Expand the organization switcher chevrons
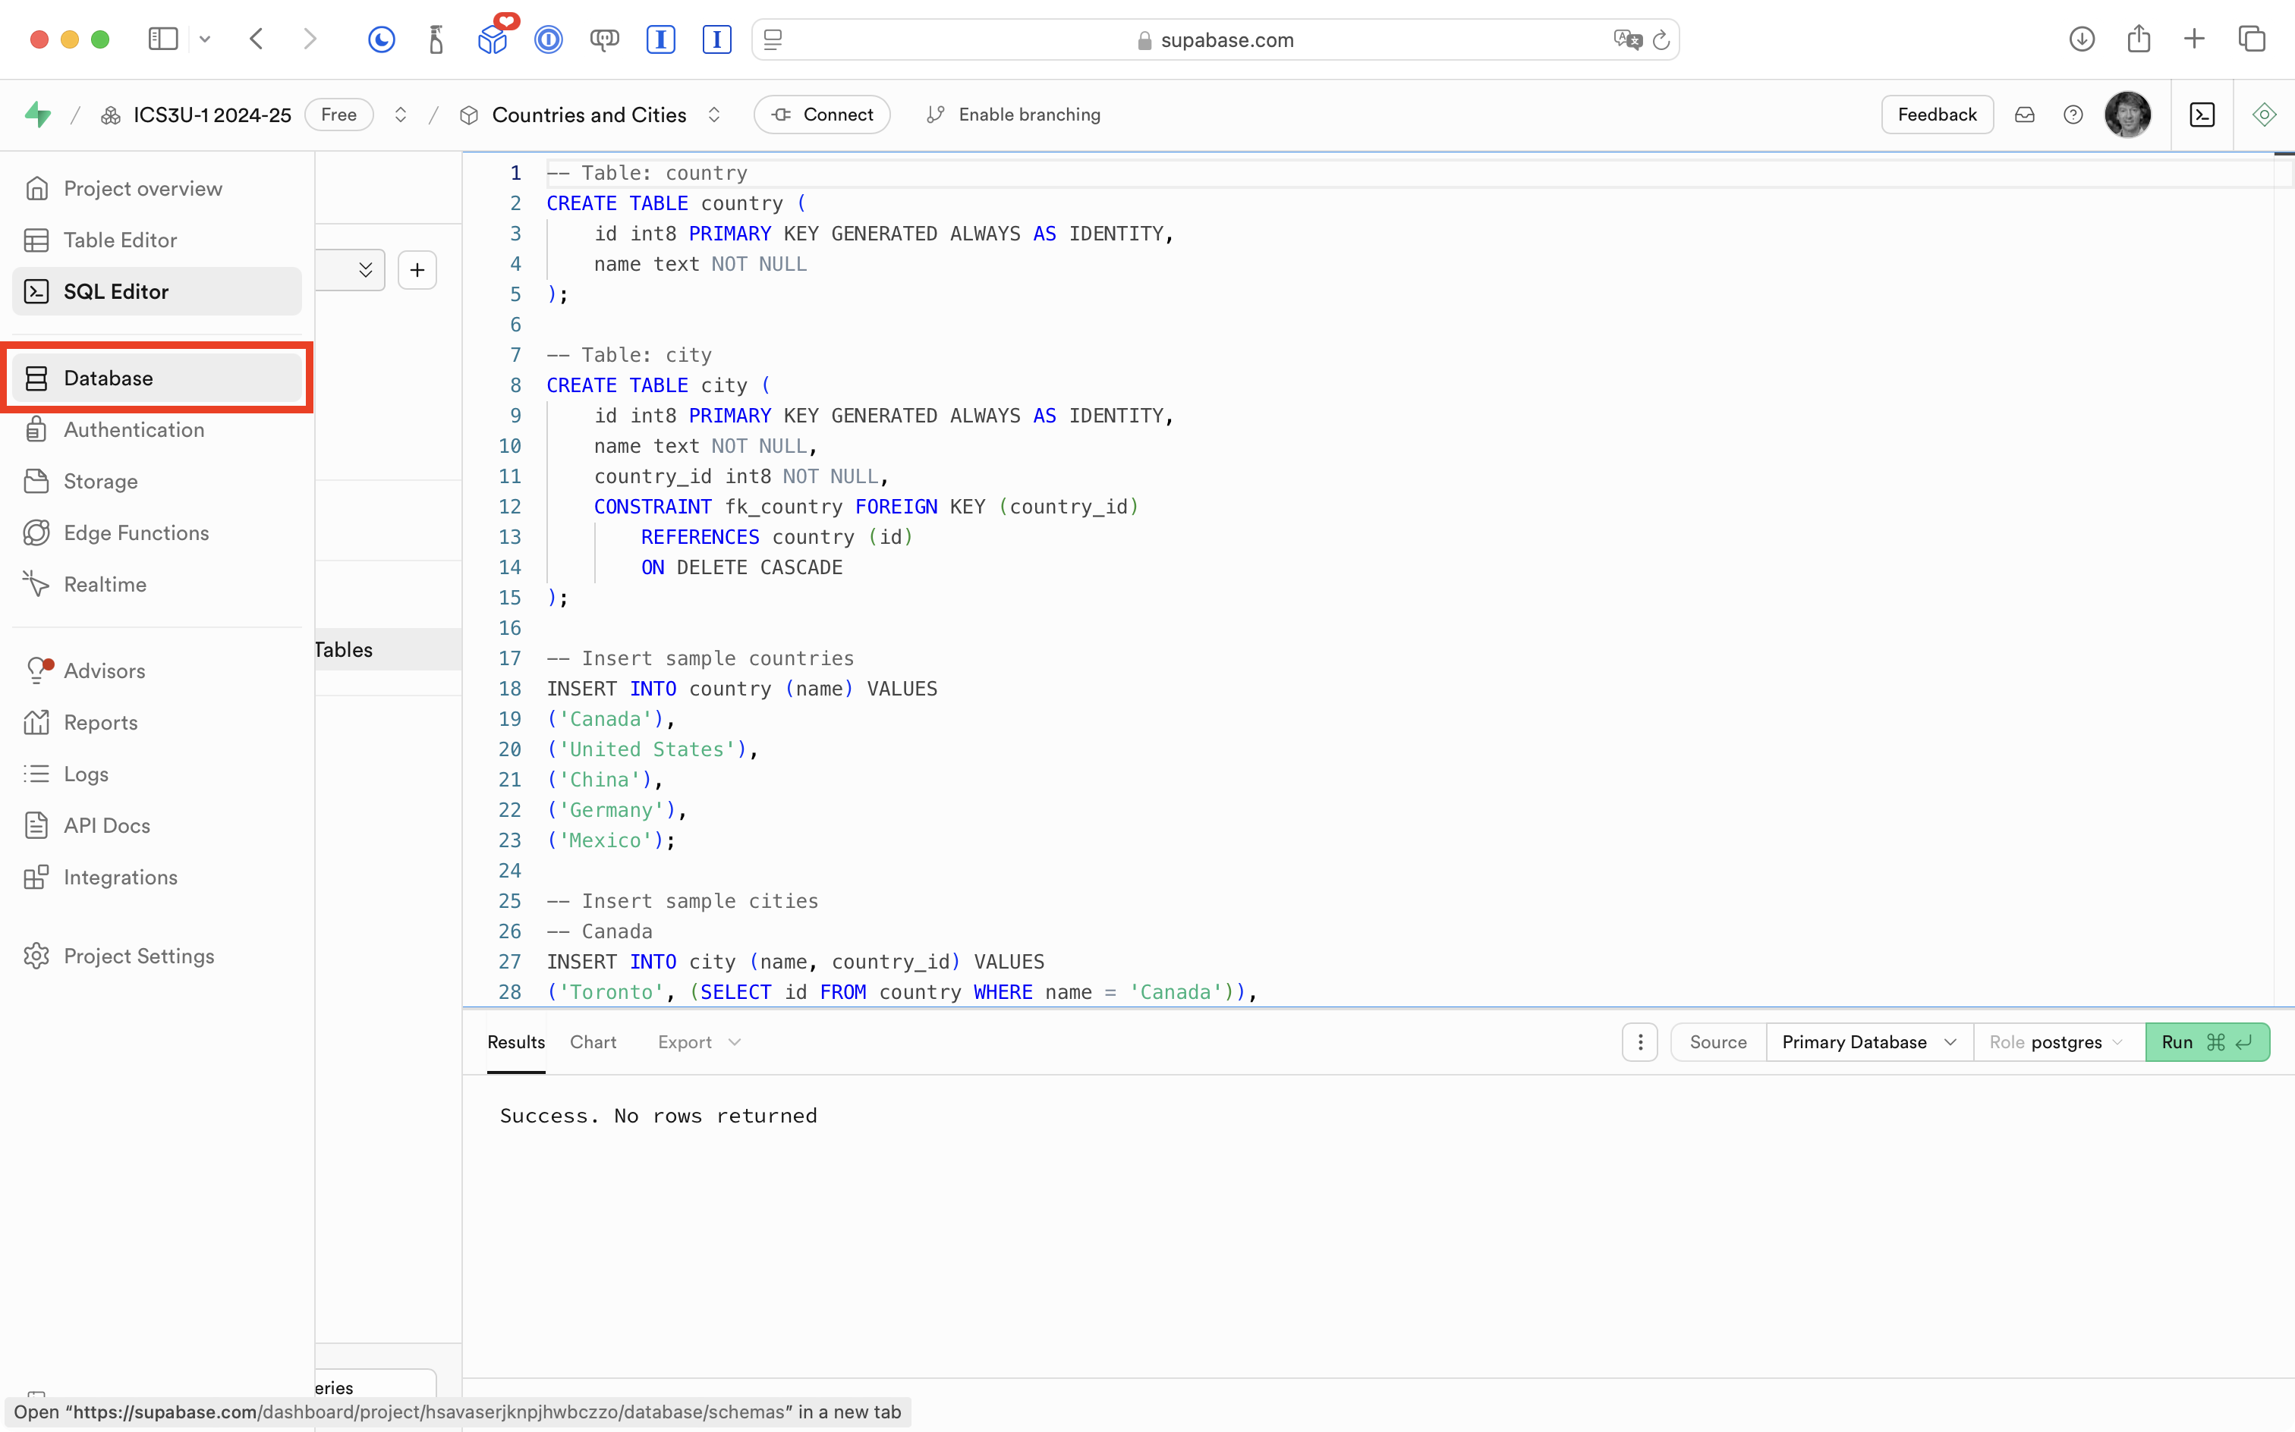Viewport: 2295px width, 1432px height. tap(401, 115)
